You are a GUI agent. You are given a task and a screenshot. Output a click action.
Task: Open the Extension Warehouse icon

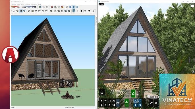click(62, 7)
